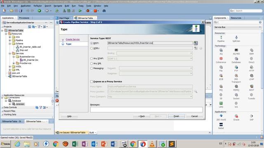The image size is (264, 148).
Task: Click the Finish button
Action: (x=176, y=116)
